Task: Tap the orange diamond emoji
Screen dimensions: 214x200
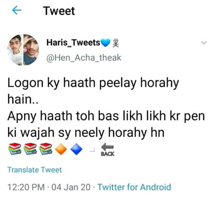Action: (x=61, y=149)
